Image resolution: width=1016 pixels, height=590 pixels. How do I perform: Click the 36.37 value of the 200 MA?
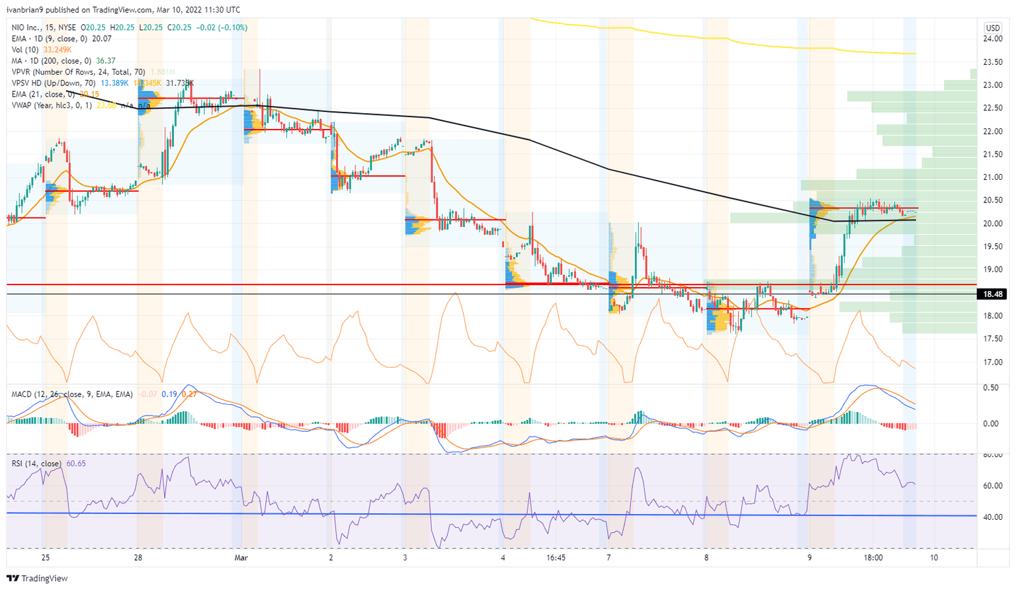point(105,61)
